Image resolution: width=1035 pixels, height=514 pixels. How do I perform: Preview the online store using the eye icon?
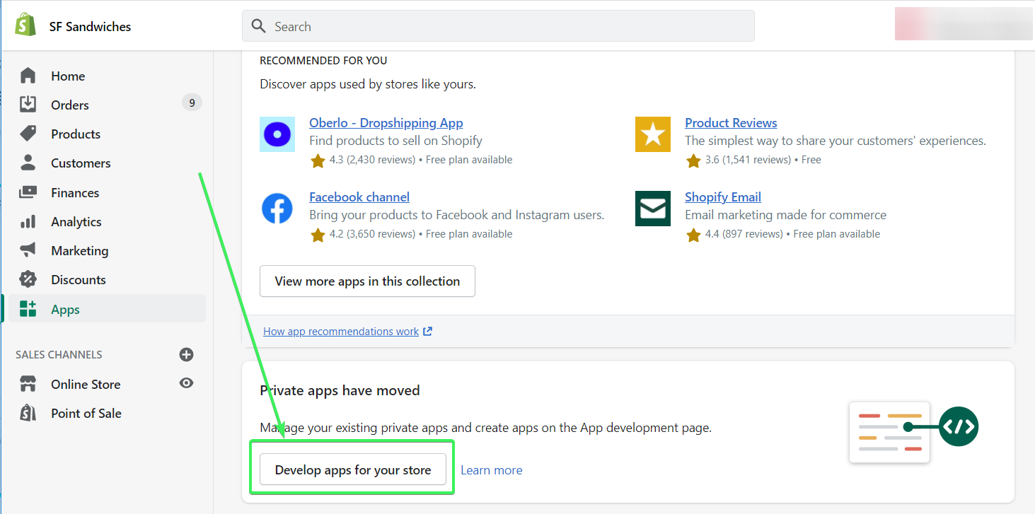(186, 383)
